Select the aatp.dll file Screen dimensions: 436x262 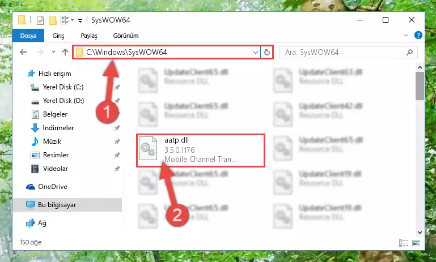coord(201,151)
